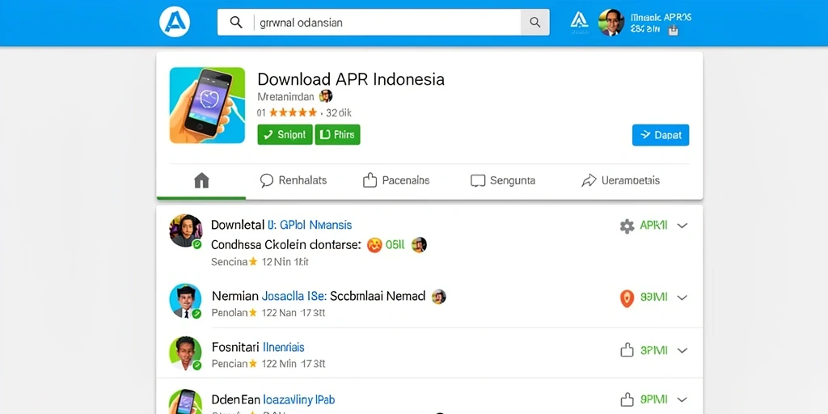Screen dimensions: 828x414
Task: Open the 'DdenEan loazavliny IPab' title
Action: point(273,399)
